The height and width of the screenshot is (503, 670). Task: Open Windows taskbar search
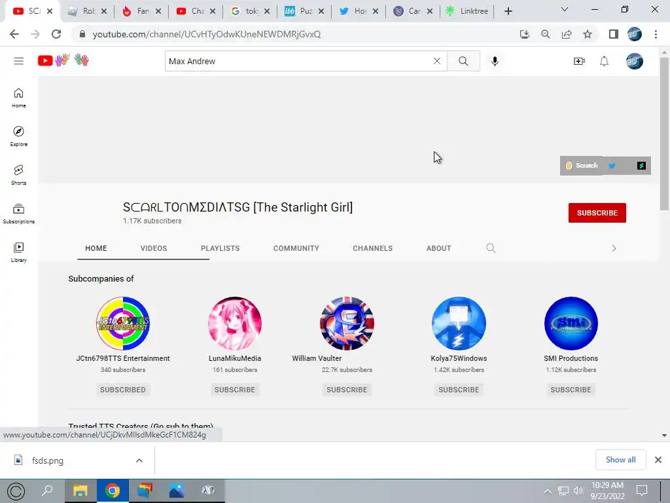tap(47, 491)
